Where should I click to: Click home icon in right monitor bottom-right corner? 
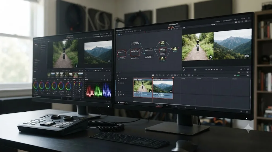coord(241,112)
